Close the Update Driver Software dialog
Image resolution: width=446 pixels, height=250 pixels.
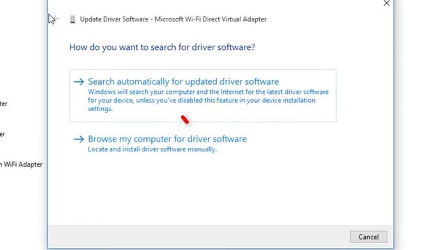(386, 3)
